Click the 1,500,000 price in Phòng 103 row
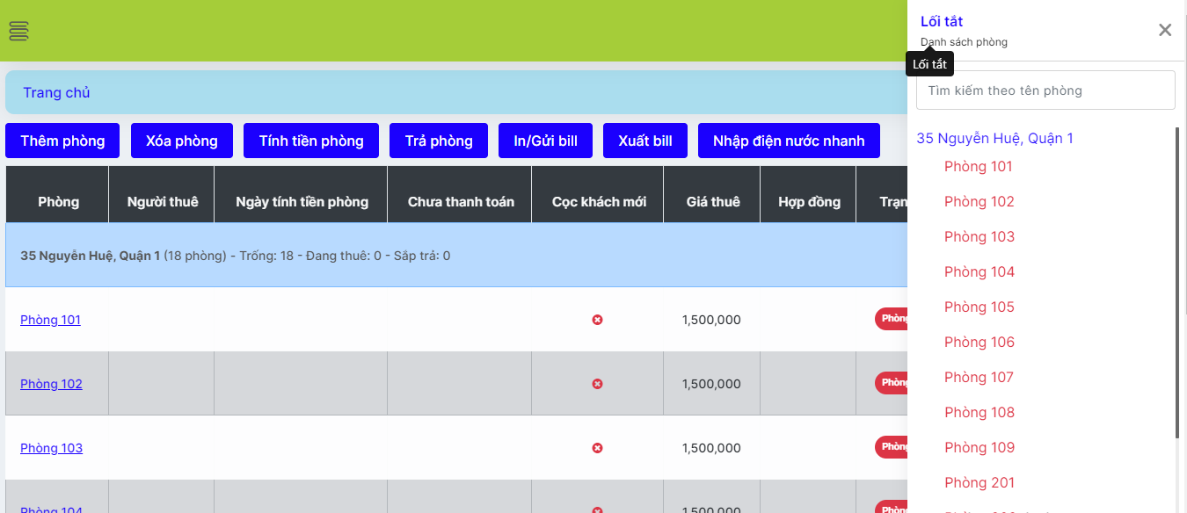This screenshot has width=1187, height=513. click(x=711, y=448)
